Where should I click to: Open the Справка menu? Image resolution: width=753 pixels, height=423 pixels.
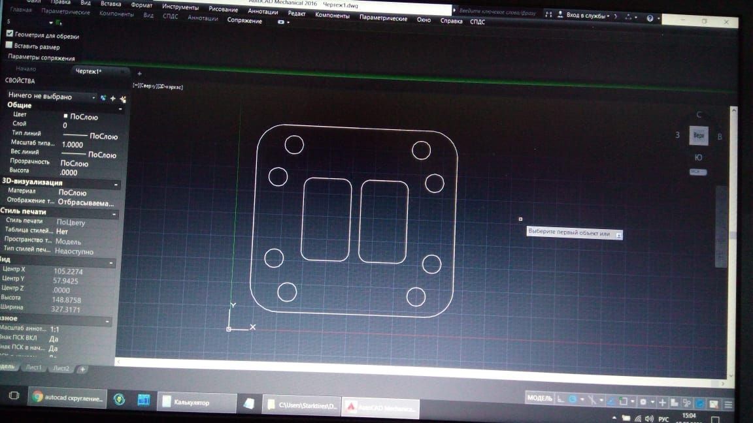coord(452,21)
